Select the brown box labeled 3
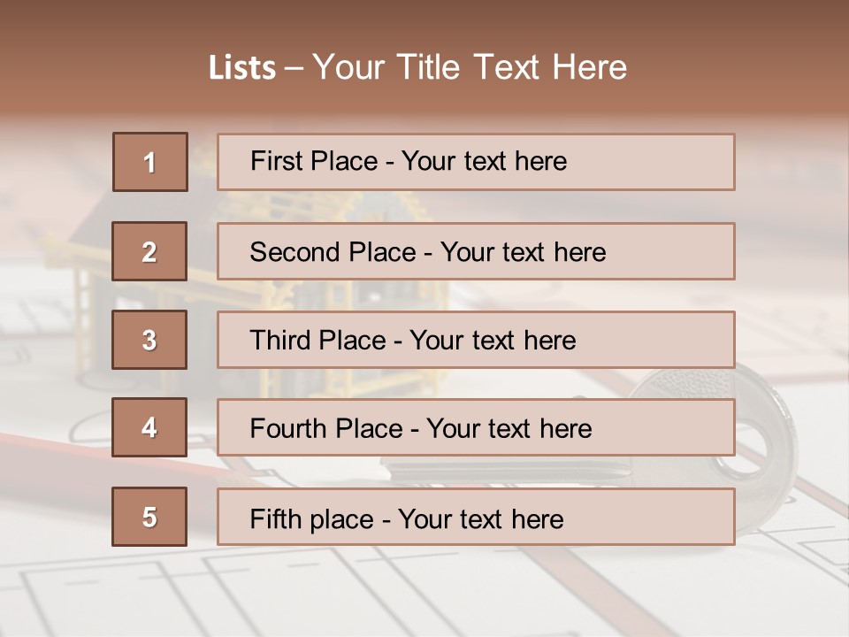Image resolution: width=849 pixels, height=637 pixels. click(149, 340)
